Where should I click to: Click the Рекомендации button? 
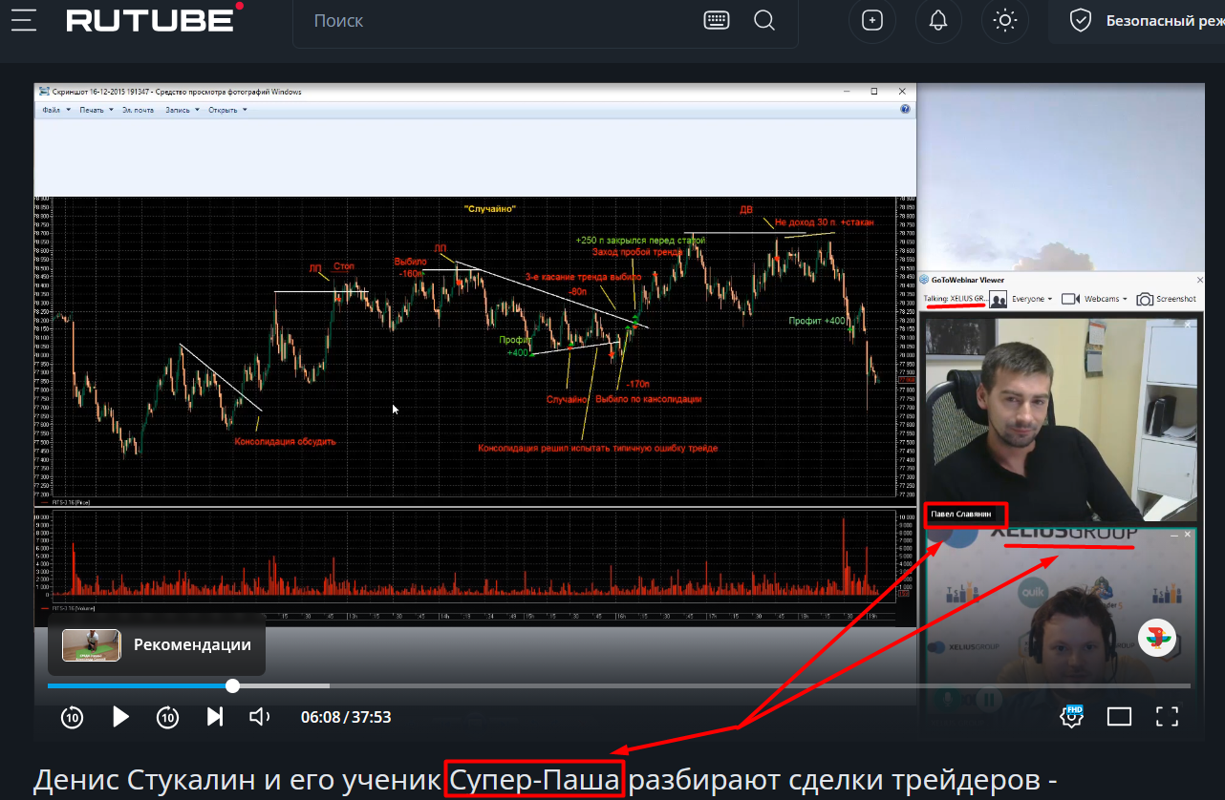pos(156,645)
